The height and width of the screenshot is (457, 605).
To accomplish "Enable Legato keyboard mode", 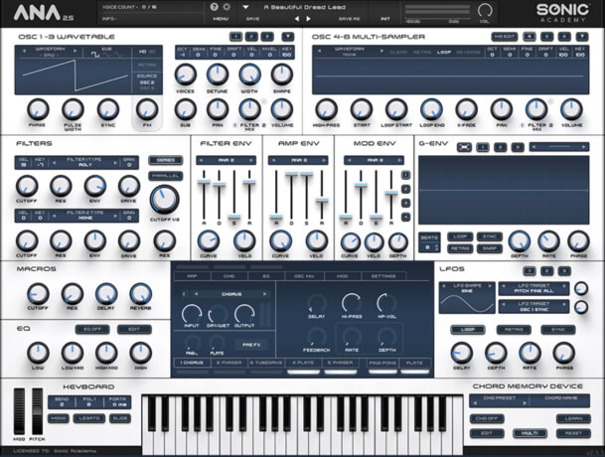I will click(89, 418).
